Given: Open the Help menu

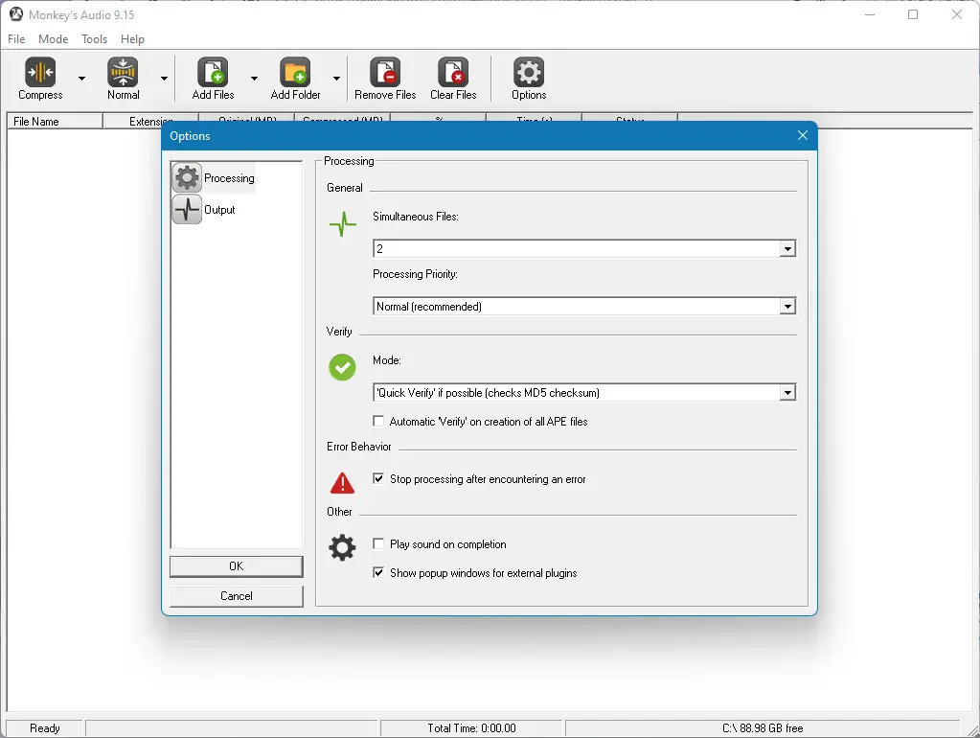Looking at the screenshot, I should 132,38.
